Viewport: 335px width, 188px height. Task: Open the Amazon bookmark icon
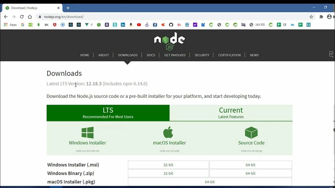click(x=131, y=25)
